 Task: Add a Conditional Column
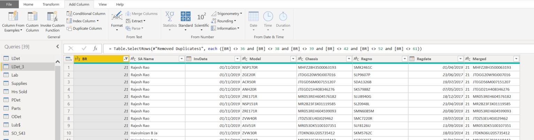pyautogui.click(x=86, y=14)
